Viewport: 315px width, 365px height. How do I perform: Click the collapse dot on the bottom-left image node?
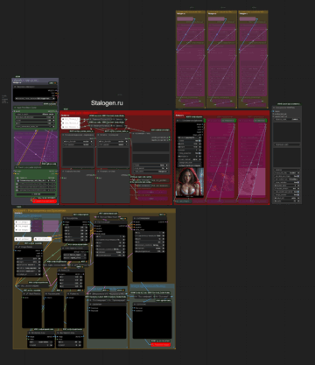17,247
